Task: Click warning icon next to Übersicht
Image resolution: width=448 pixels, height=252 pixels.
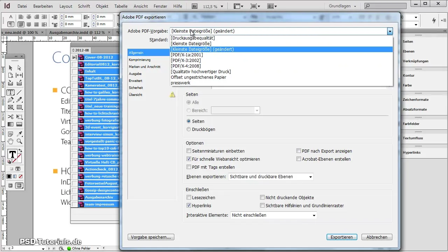Action: coord(173,94)
